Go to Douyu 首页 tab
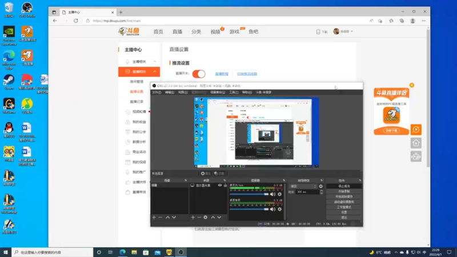The width and height of the screenshot is (457, 257). (158, 32)
